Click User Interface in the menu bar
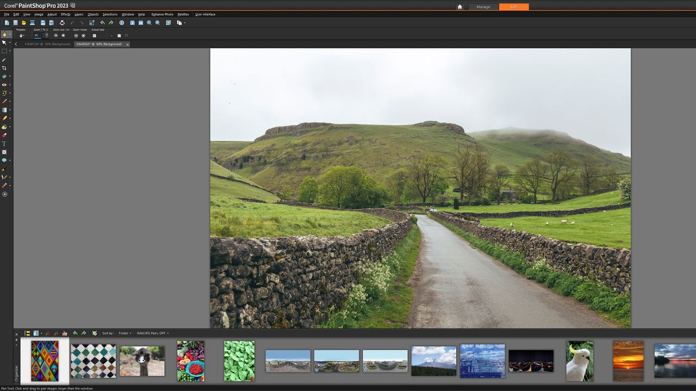The width and height of the screenshot is (696, 391). pos(205,14)
